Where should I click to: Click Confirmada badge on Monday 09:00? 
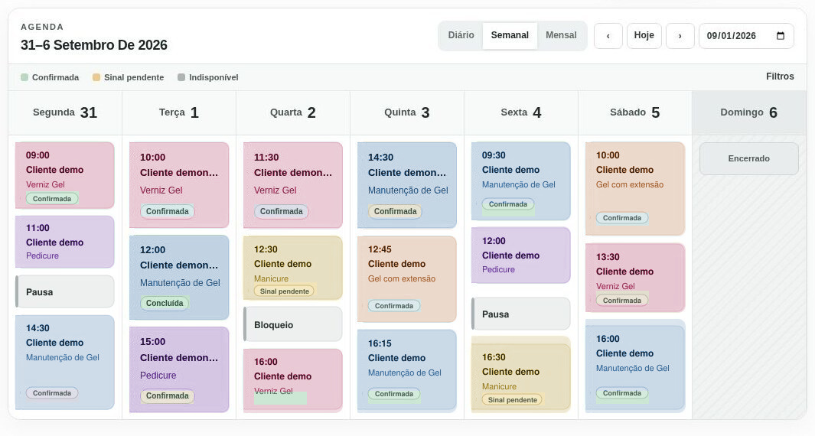pyautogui.click(x=52, y=199)
